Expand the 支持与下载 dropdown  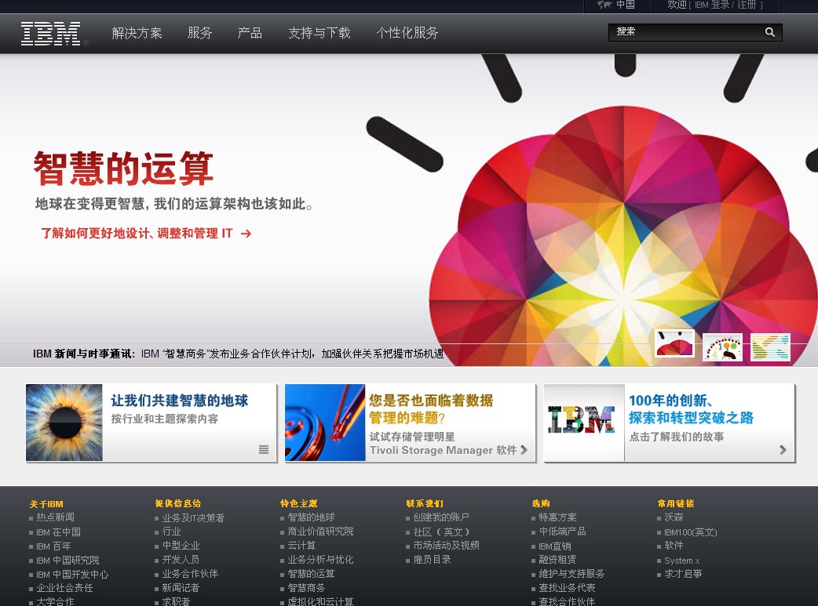pyautogui.click(x=319, y=33)
